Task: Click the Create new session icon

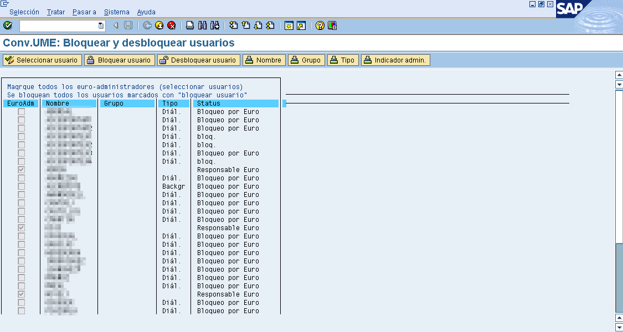Action: 289,25
